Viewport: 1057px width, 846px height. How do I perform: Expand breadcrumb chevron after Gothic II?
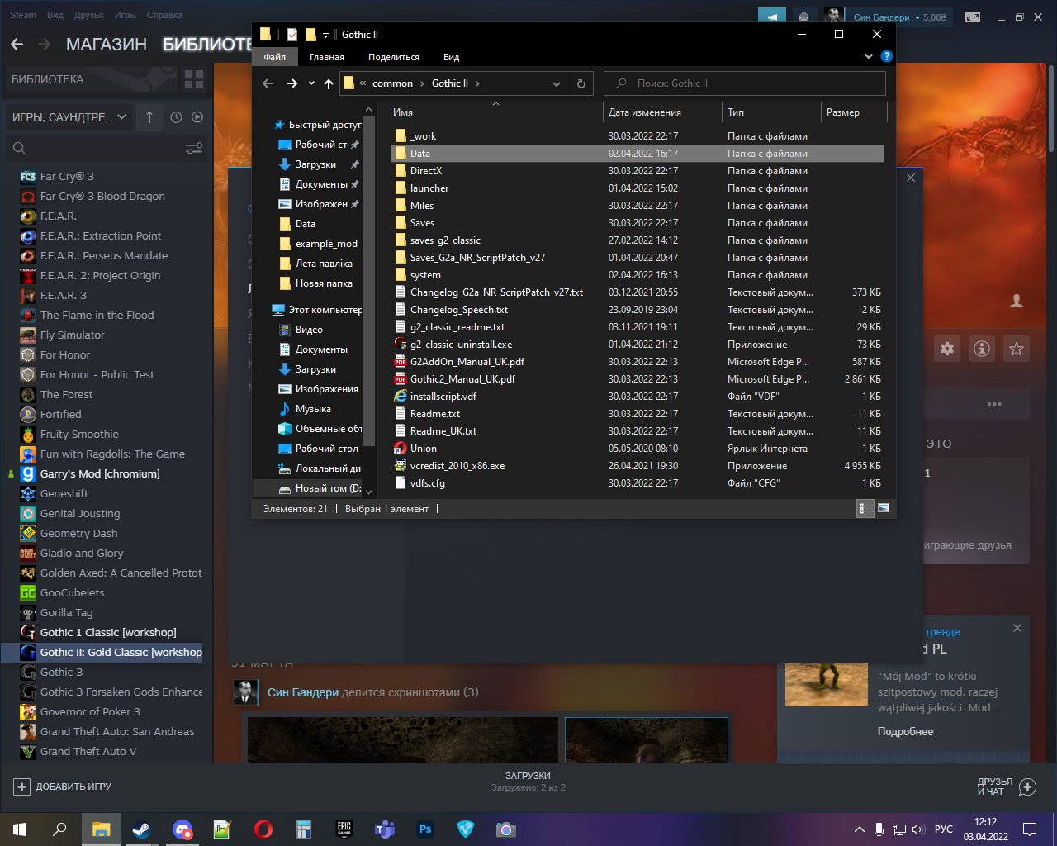pos(477,83)
